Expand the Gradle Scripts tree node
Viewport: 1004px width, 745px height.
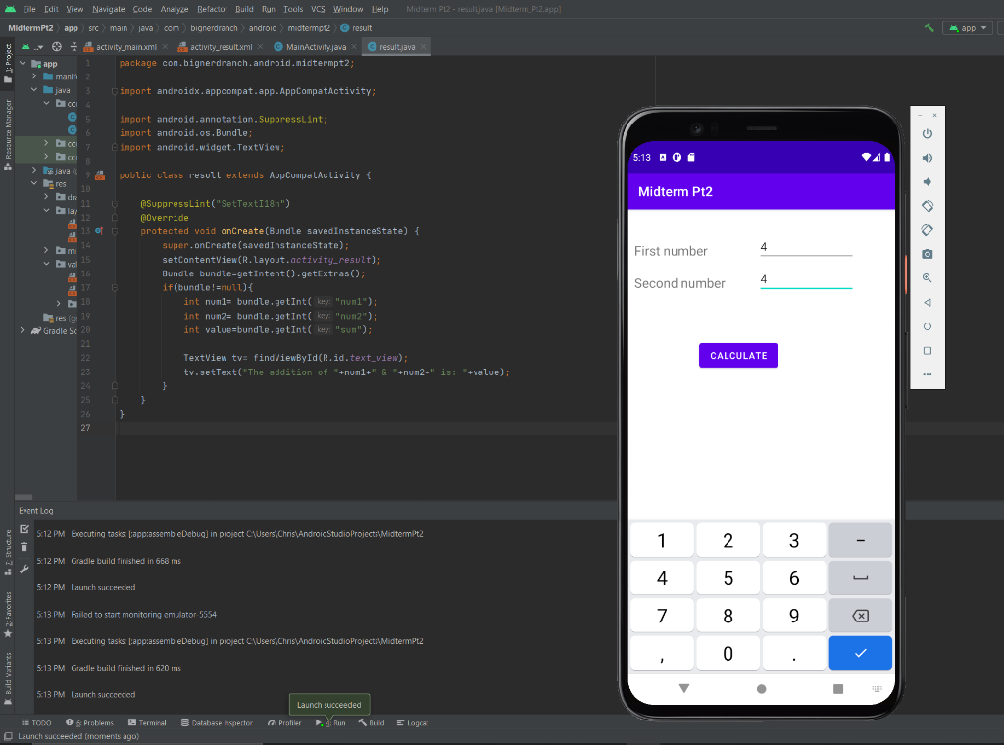23,331
